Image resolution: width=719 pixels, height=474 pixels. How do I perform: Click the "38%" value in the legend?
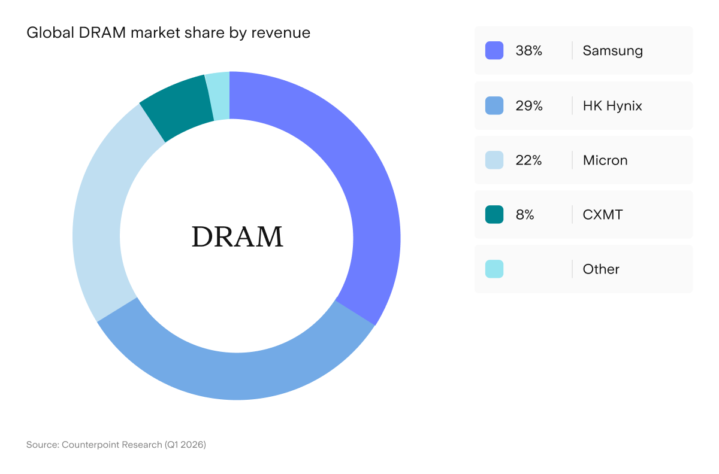pyautogui.click(x=529, y=51)
